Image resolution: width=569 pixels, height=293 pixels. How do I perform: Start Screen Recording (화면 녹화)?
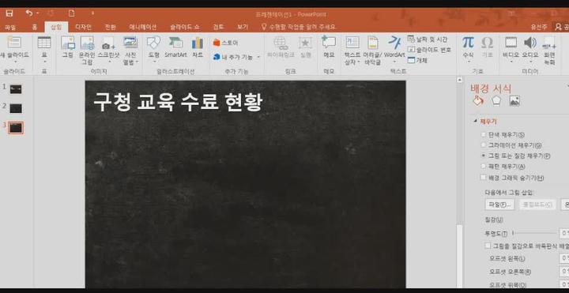[x=549, y=43]
